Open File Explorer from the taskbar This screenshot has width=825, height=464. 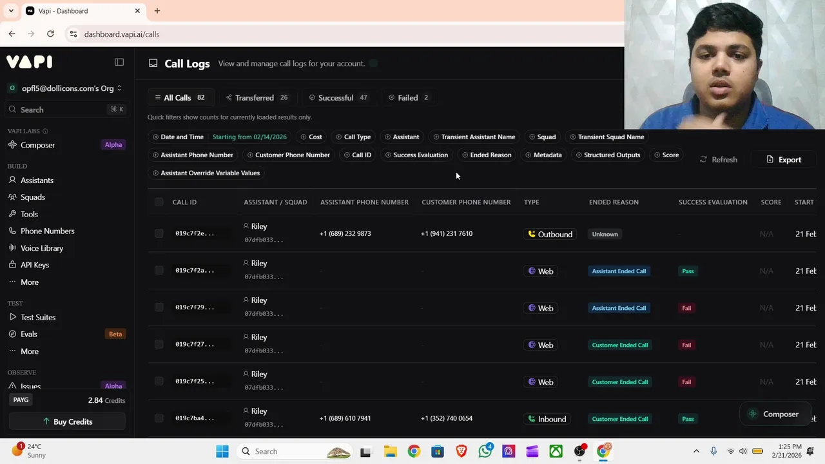point(390,451)
